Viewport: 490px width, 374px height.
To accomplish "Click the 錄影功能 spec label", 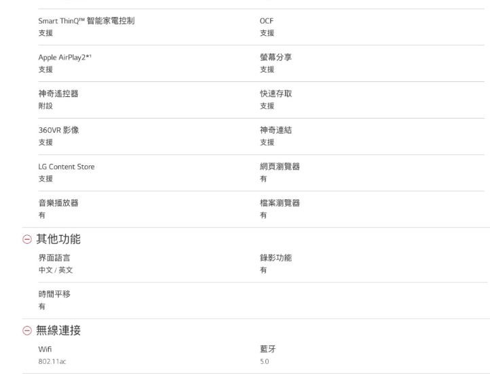I will tap(276, 258).
